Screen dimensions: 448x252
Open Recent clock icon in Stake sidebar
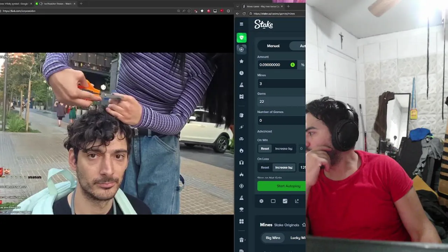(241, 73)
